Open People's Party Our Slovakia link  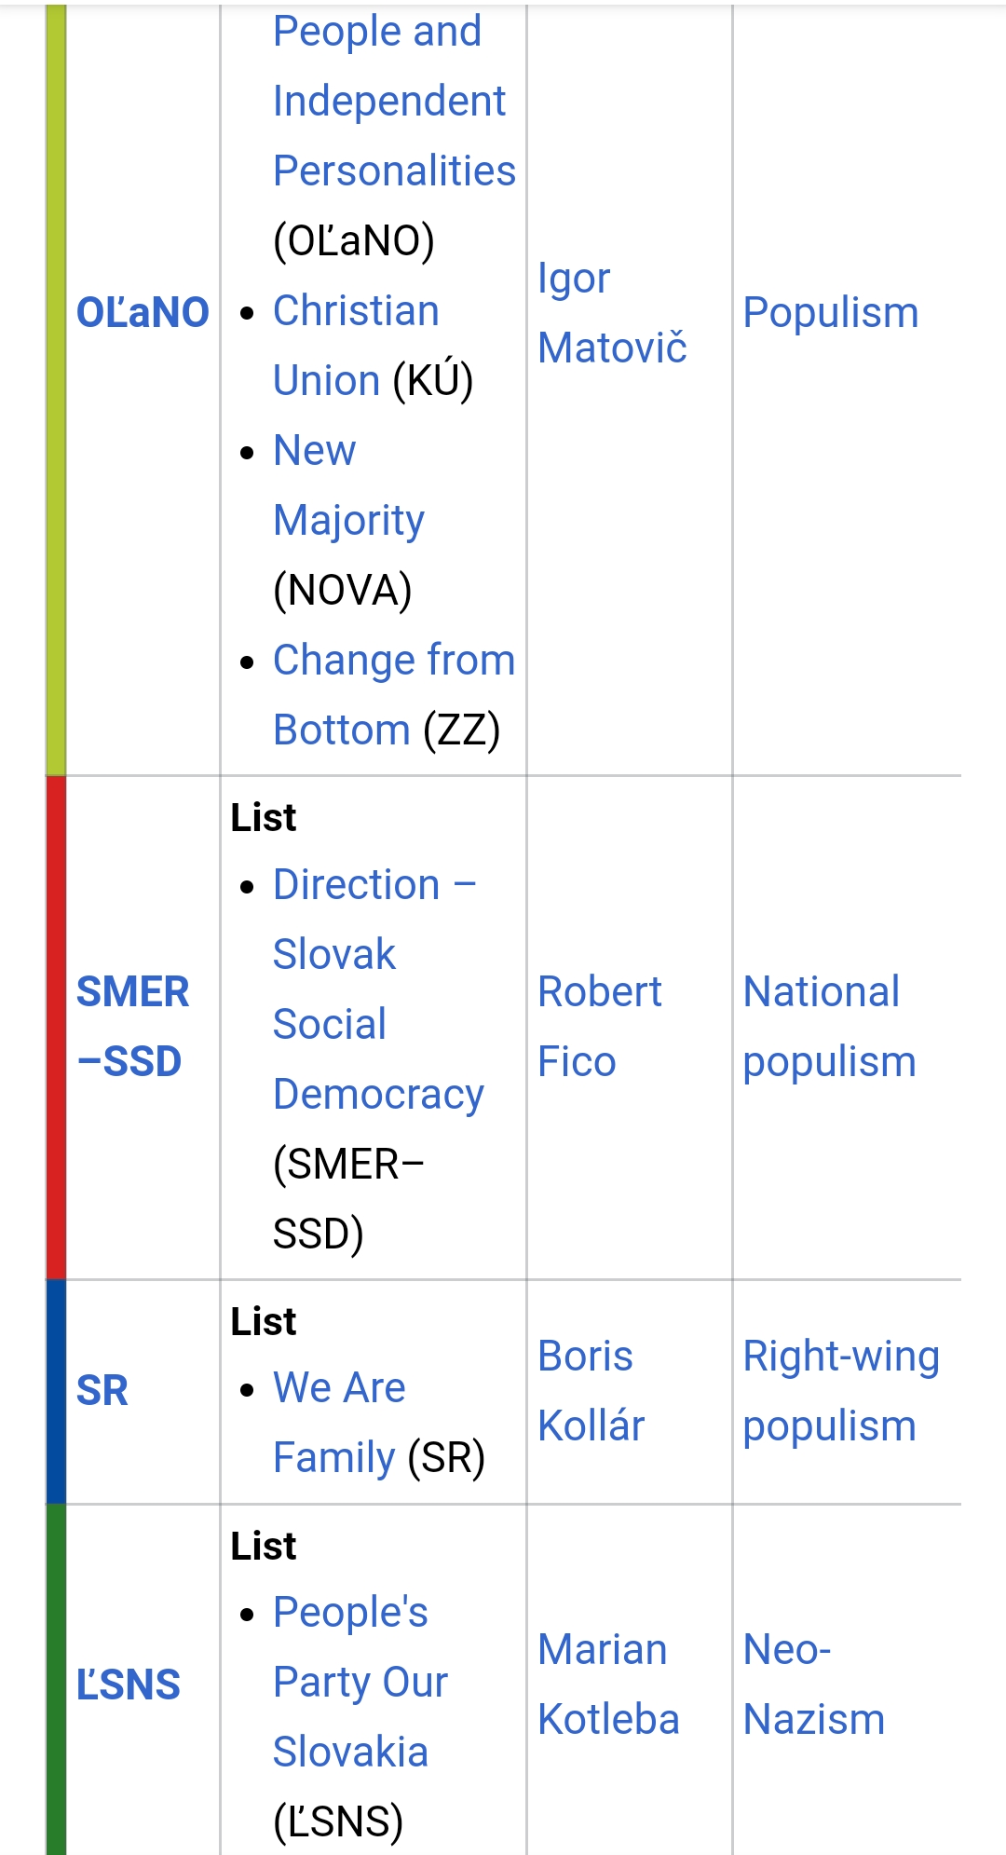[x=360, y=1682]
